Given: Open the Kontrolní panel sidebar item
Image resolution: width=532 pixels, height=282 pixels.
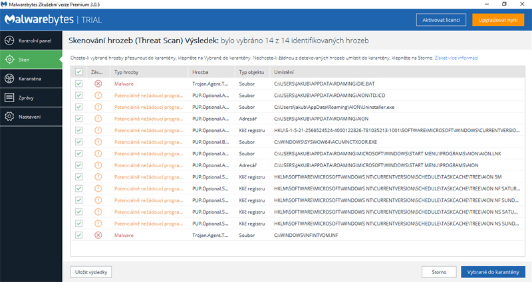Looking at the screenshot, I should 31,40.
